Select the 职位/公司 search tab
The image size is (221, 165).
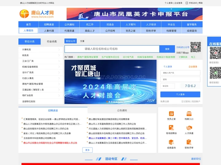point(71,41)
